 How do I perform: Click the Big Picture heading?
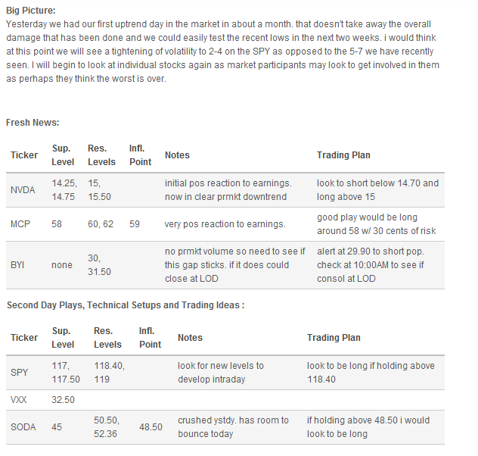point(30,10)
